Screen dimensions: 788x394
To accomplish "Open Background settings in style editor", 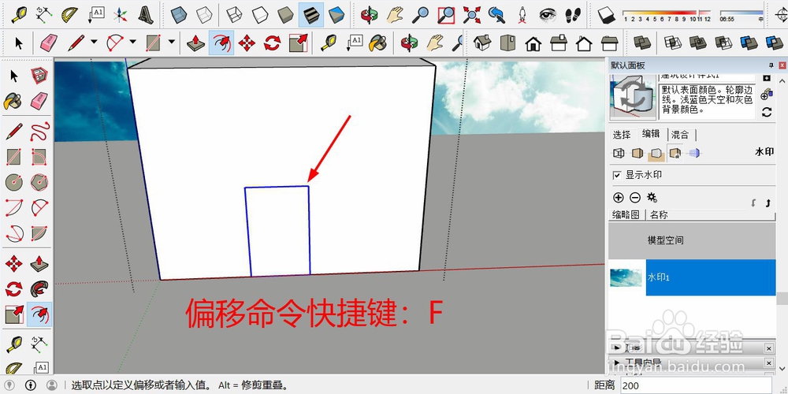I will 656,154.
